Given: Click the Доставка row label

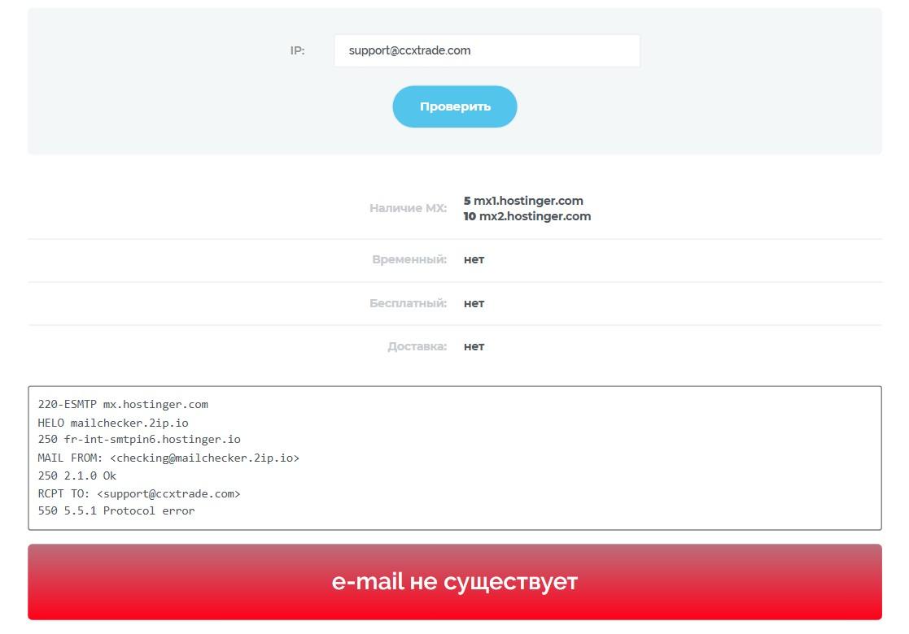Looking at the screenshot, I should pyautogui.click(x=417, y=346).
